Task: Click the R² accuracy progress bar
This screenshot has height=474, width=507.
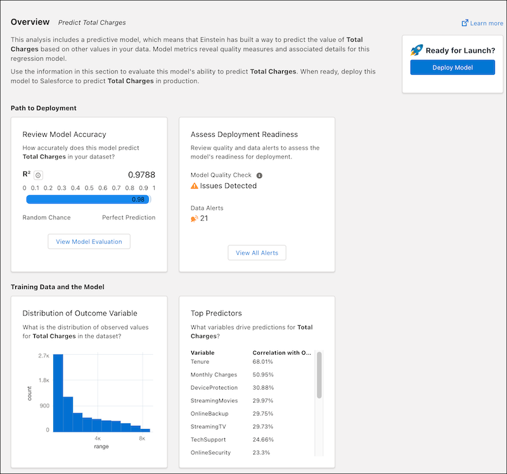Action: coord(88,200)
